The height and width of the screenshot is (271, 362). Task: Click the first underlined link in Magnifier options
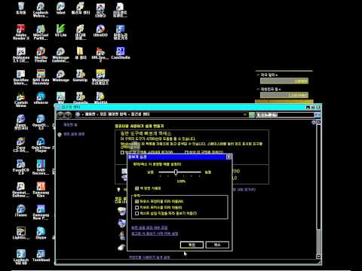click(x=149, y=227)
